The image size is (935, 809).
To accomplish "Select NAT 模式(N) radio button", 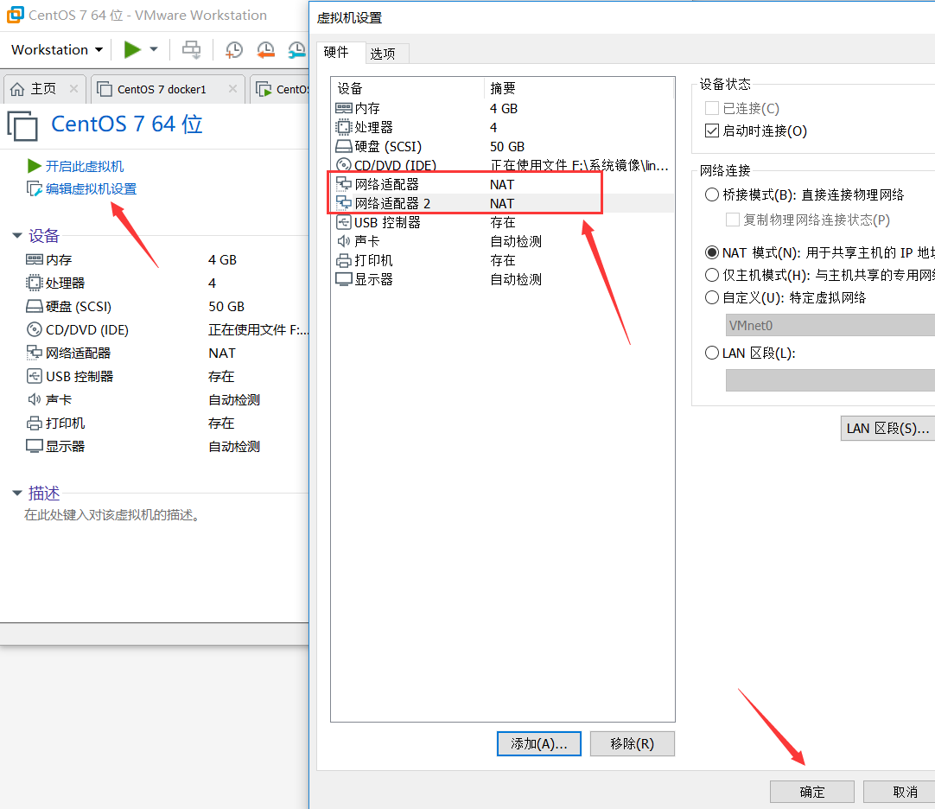I will click(711, 252).
